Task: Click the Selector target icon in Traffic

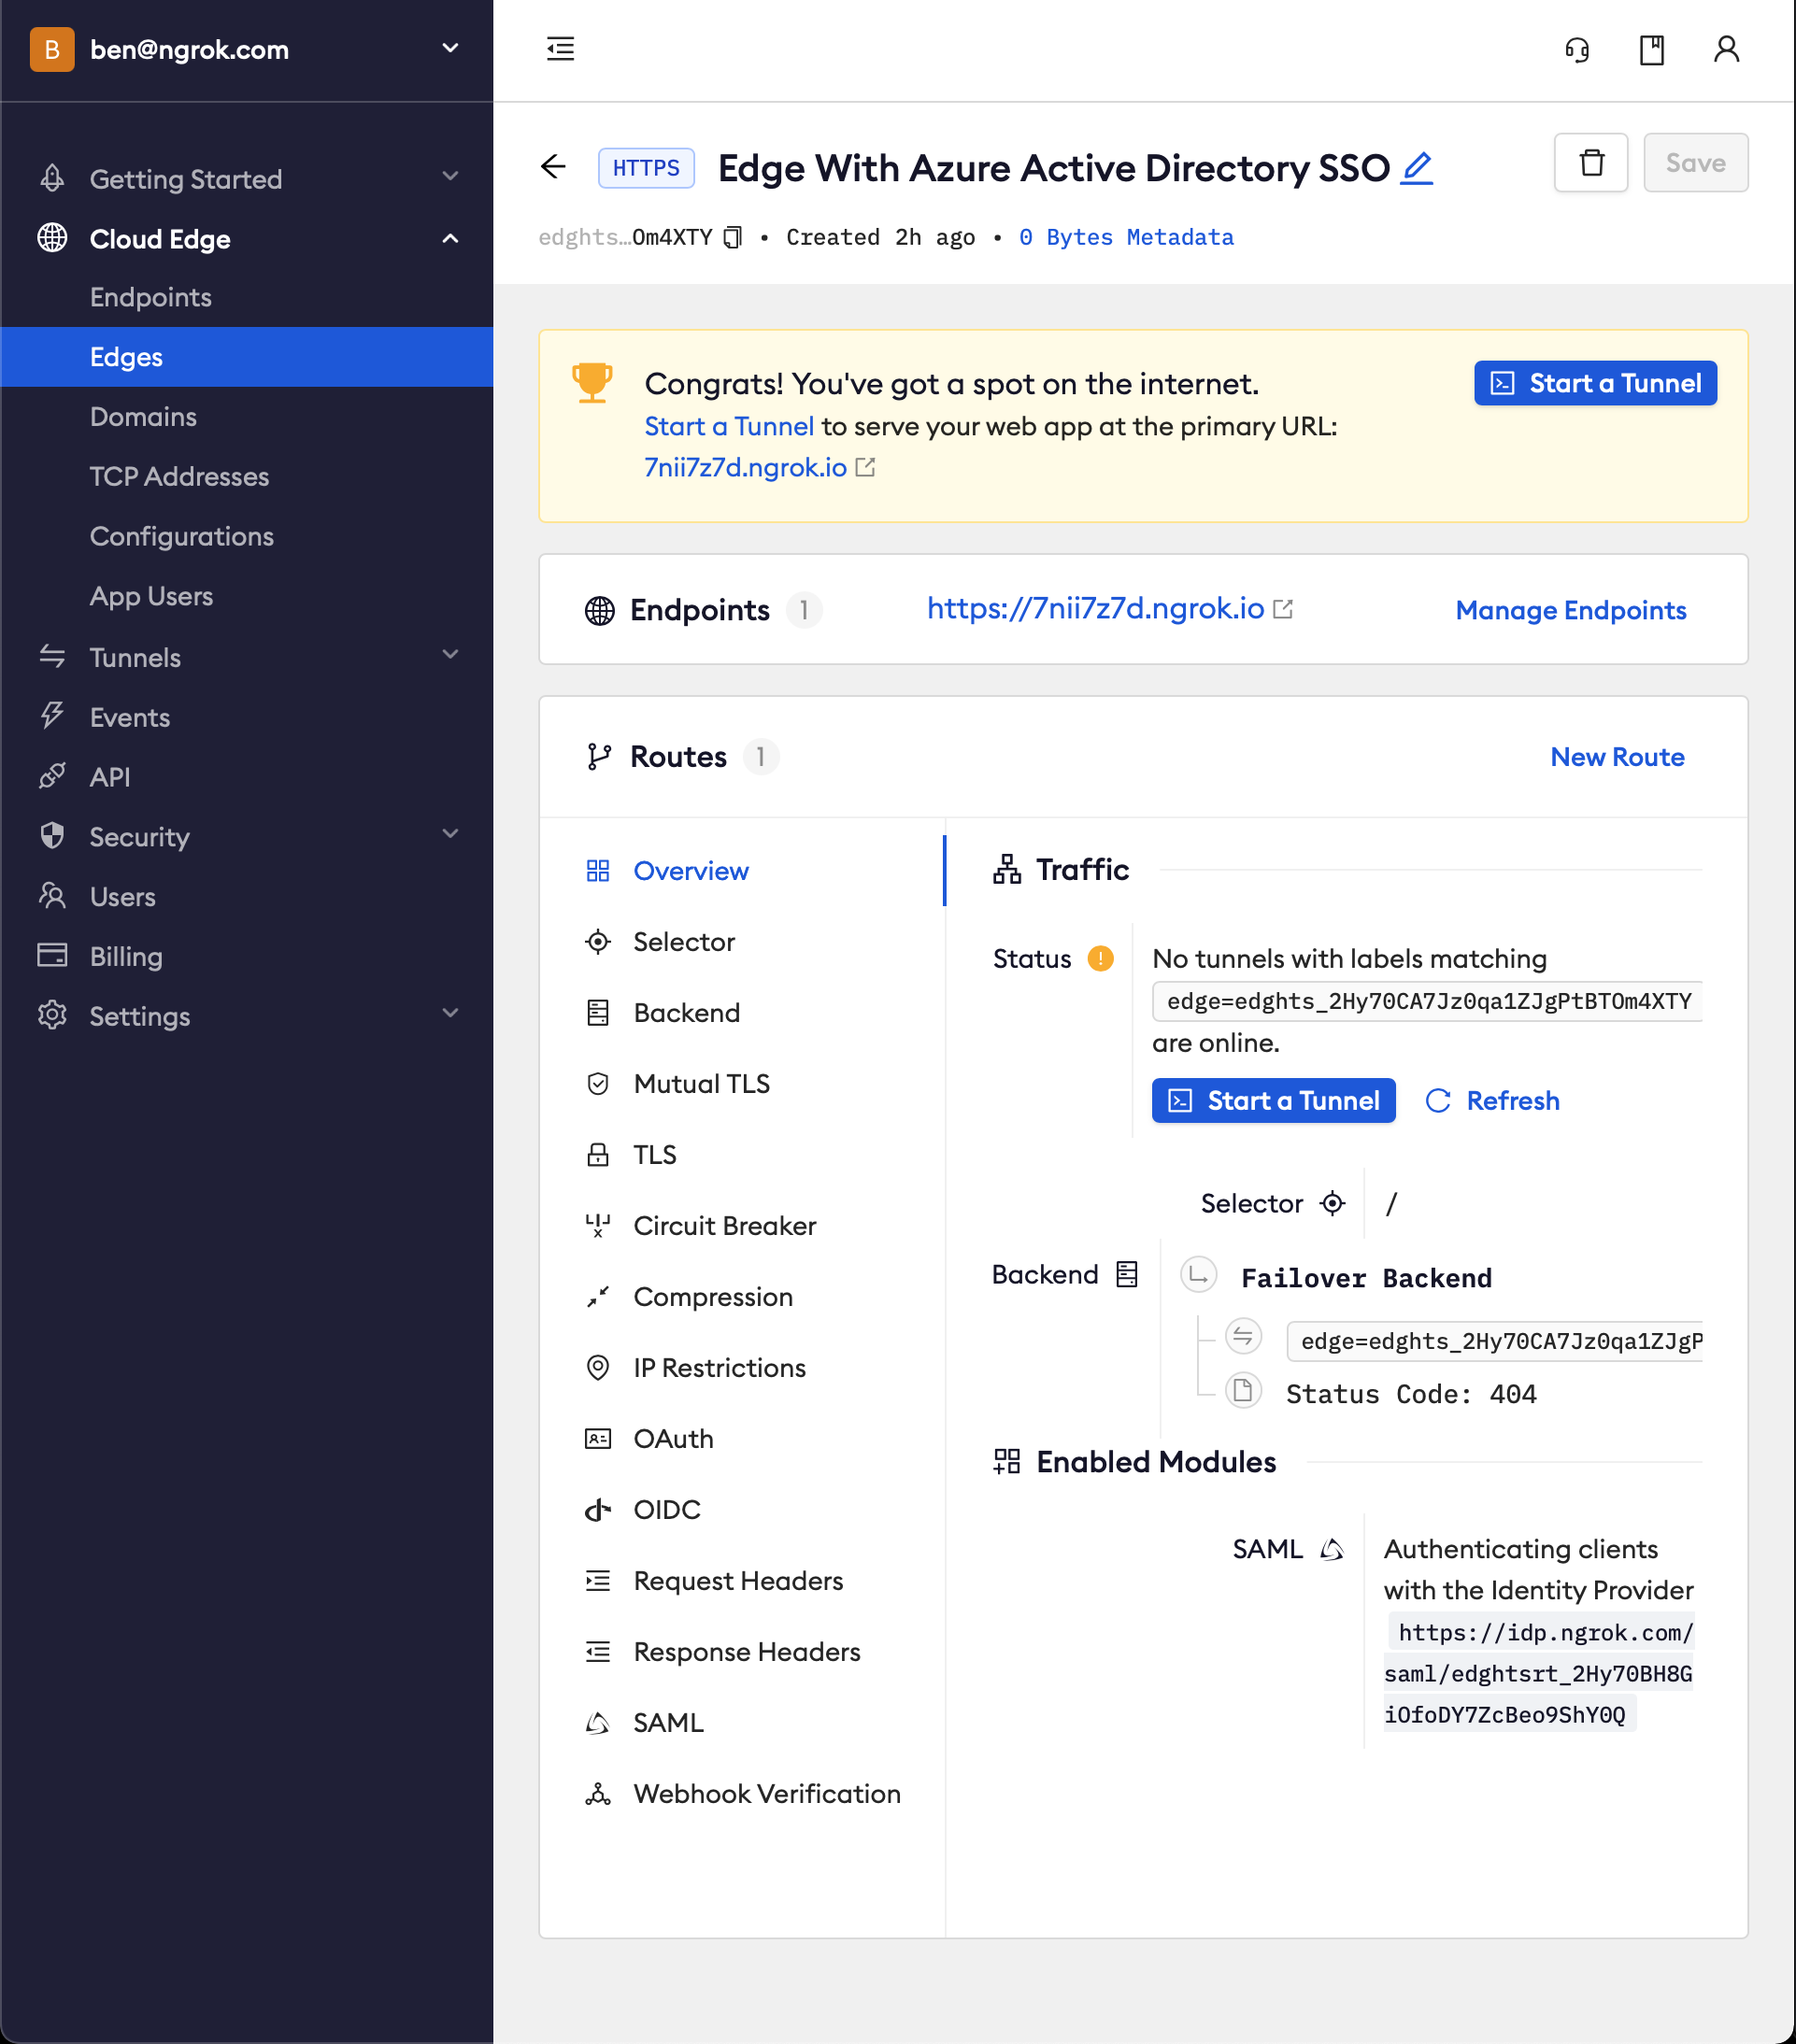Action: click(x=1332, y=1203)
